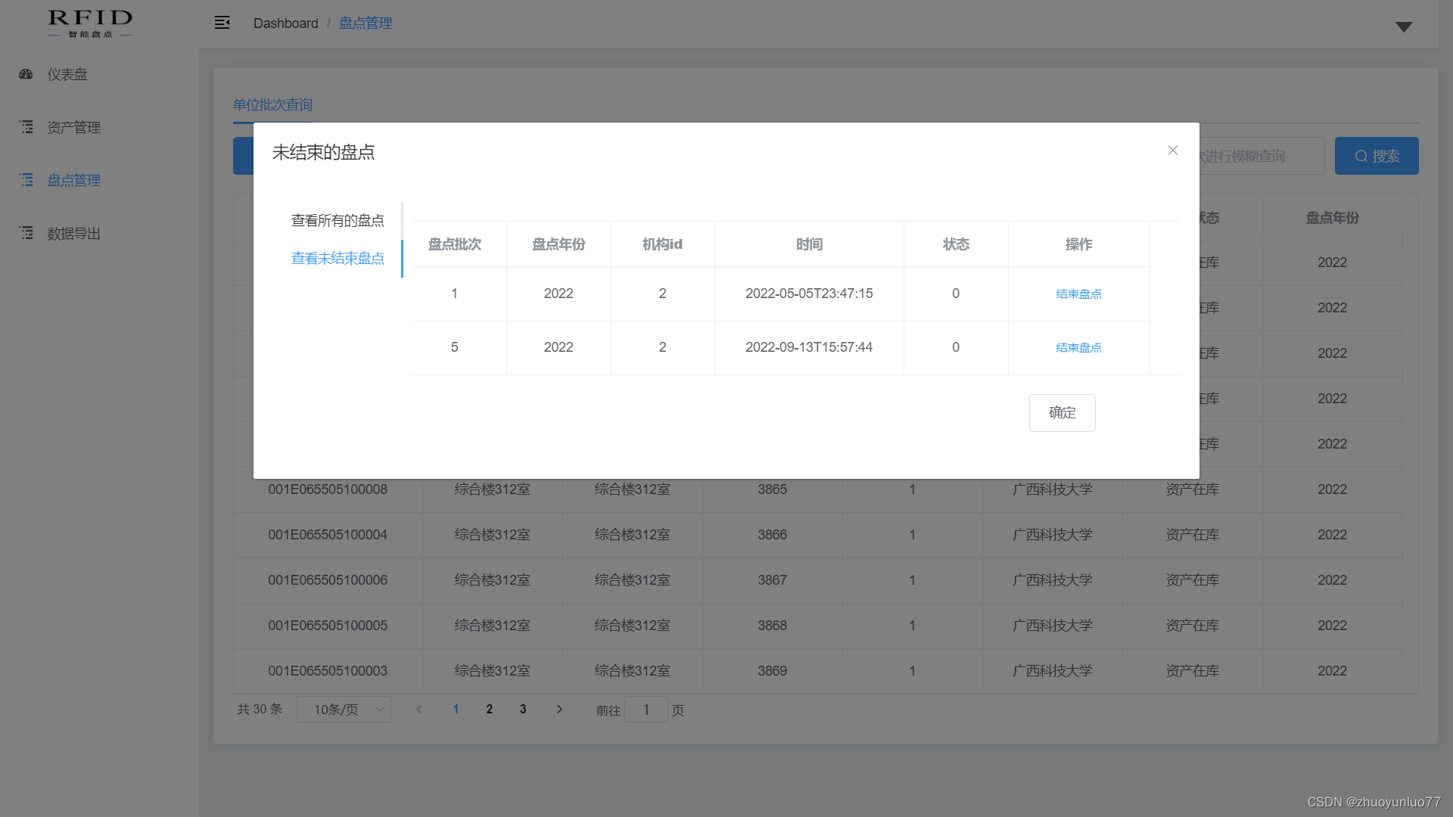Click the dashboard gauge icon in sidebar
This screenshot has height=817, width=1453.
point(26,74)
